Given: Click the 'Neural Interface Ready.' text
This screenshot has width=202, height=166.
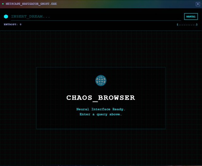Looking at the screenshot, I should [101, 109].
